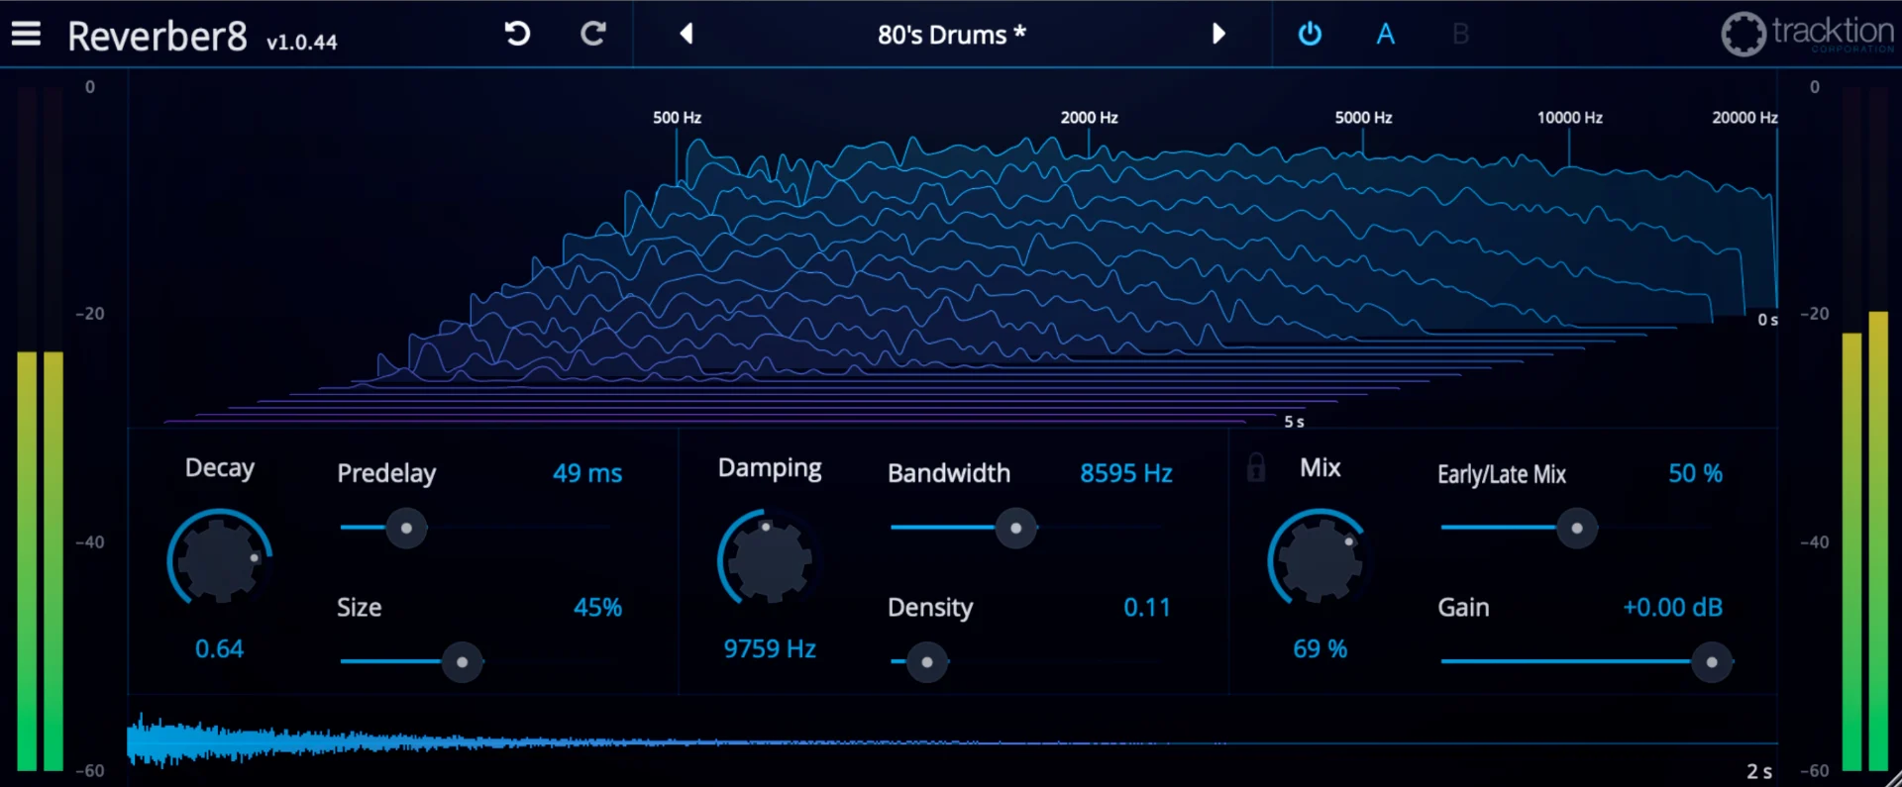Click the v1.0.44 version label
Image resolution: width=1902 pixels, height=787 pixels.
click(302, 42)
